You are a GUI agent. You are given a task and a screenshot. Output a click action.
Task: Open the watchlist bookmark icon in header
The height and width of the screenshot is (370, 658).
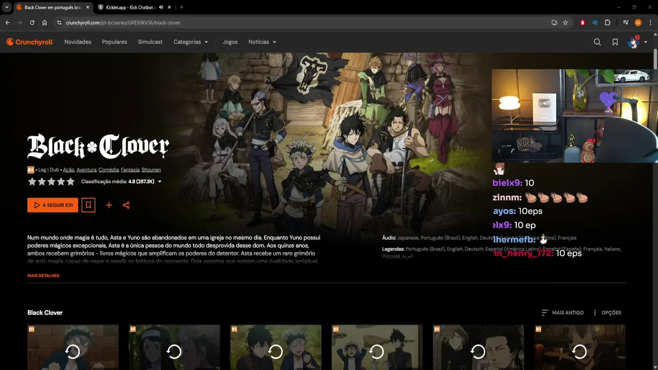pyautogui.click(x=615, y=42)
